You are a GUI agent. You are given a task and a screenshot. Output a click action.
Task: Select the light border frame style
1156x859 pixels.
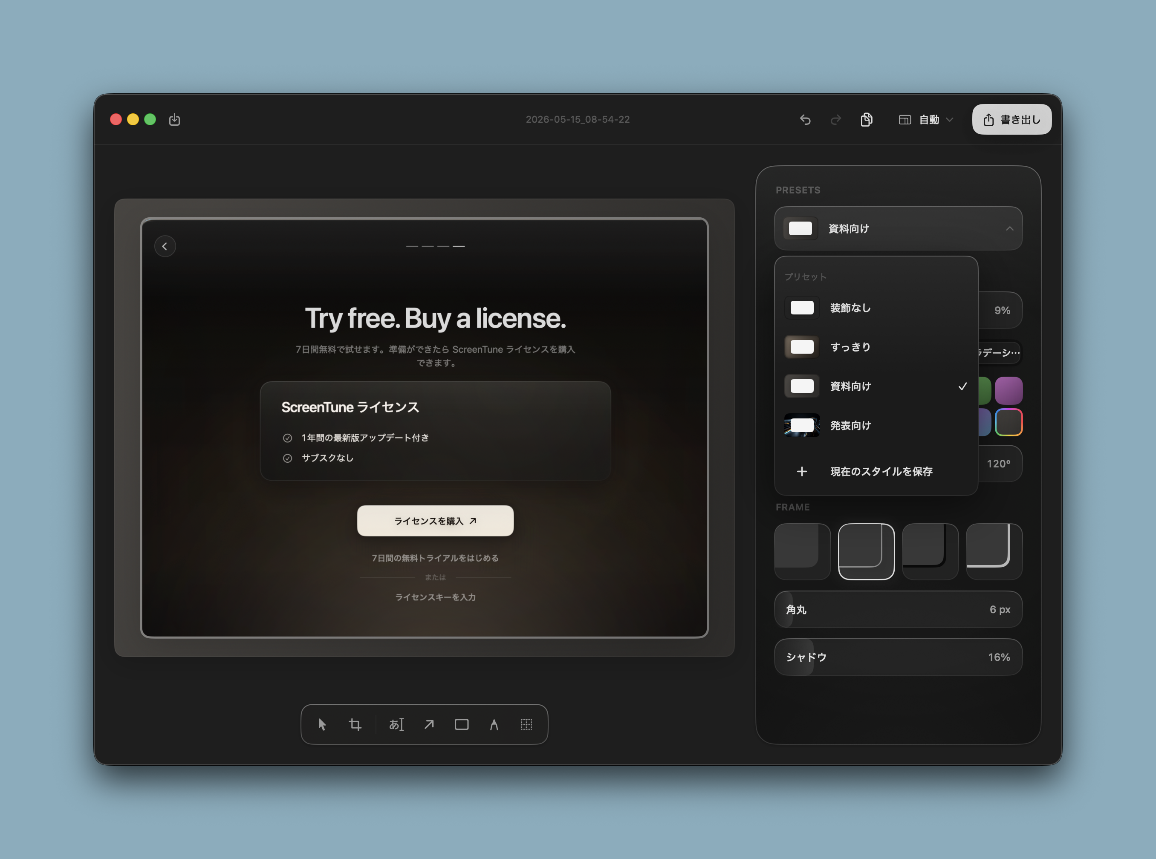point(994,552)
